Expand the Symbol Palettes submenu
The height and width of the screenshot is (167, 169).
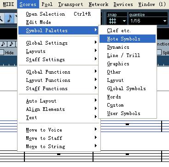[59, 30]
